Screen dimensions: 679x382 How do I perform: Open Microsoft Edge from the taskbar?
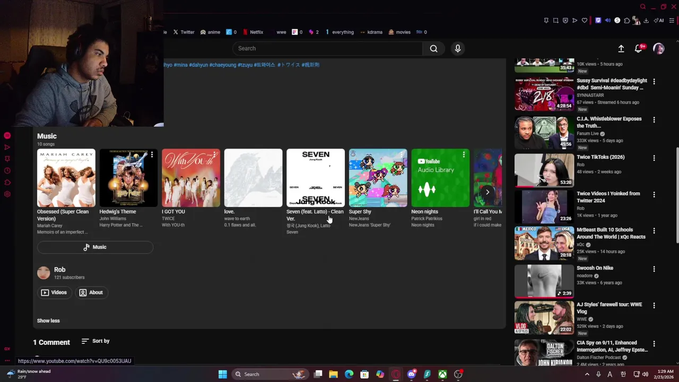(349, 374)
